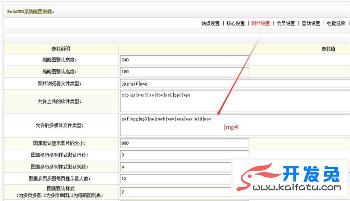Viewport: 350px width, 201px height.
Task: Click the 图集多页多图每页显示最大数 label
Action: point(60,179)
